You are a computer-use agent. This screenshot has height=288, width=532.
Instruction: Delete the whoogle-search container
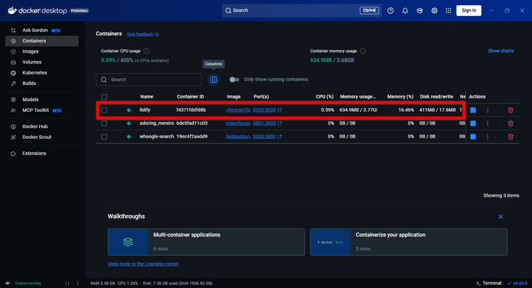(x=511, y=137)
